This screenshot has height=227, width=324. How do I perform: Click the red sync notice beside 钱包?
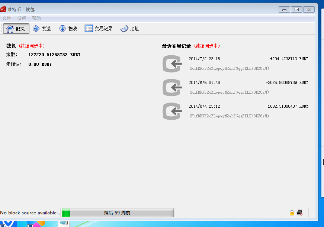pyautogui.click(x=32, y=46)
